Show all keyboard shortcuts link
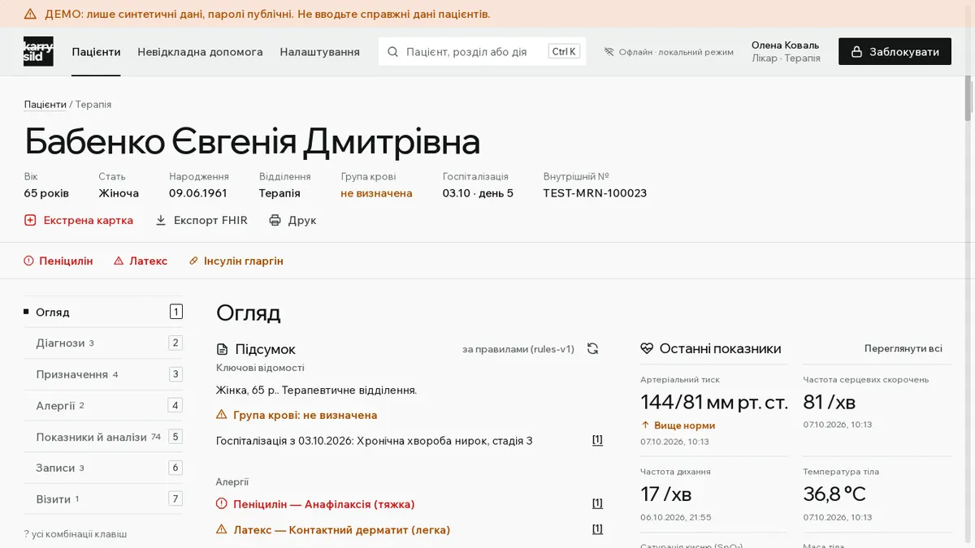 76,534
